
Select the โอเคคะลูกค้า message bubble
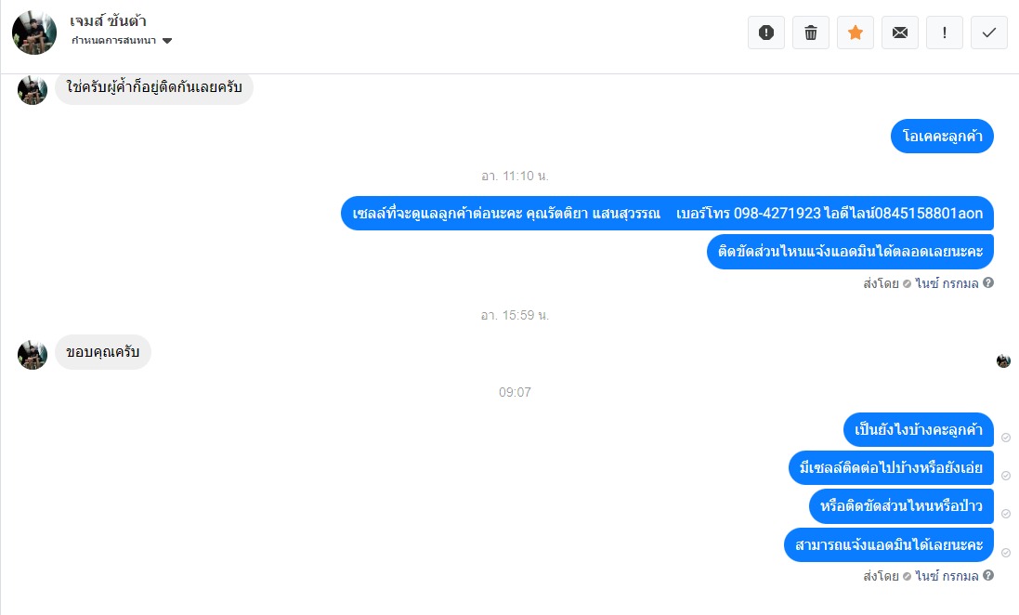coord(942,137)
